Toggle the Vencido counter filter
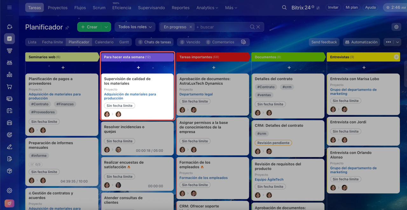Image resolution: width=407 pixels, height=210 pixels. (190, 42)
